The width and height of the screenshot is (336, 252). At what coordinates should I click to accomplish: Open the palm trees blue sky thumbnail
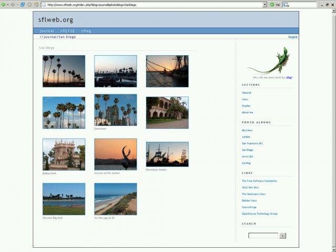point(64,112)
